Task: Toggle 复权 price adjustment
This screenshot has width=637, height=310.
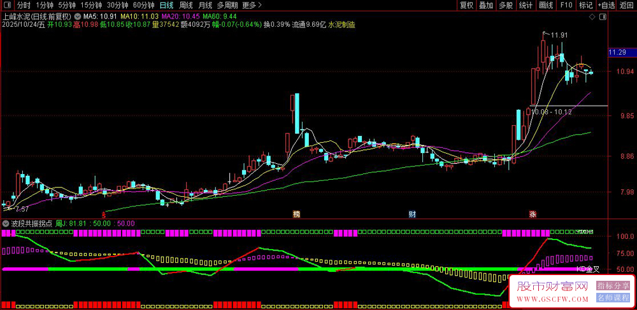Action: (466, 5)
